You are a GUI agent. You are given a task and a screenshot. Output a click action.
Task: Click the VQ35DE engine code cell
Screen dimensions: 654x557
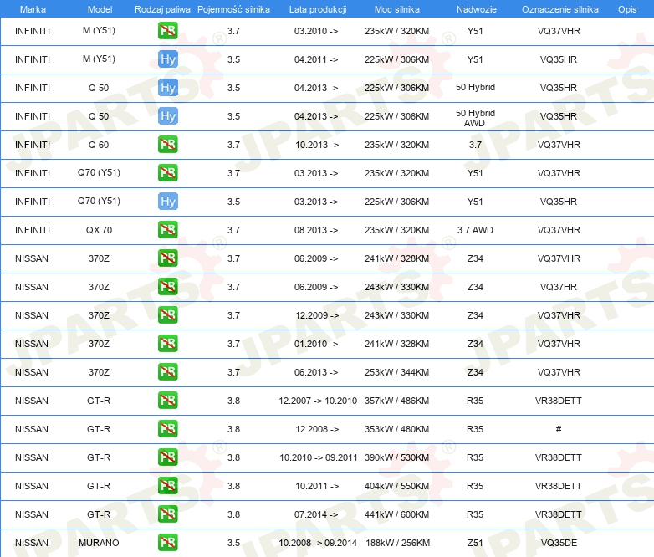coord(559,543)
